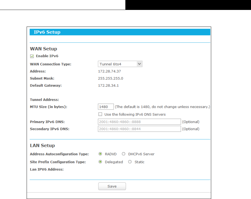Click the Lan IPV6 Address label
The image size is (251, 199).
click(47, 169)
